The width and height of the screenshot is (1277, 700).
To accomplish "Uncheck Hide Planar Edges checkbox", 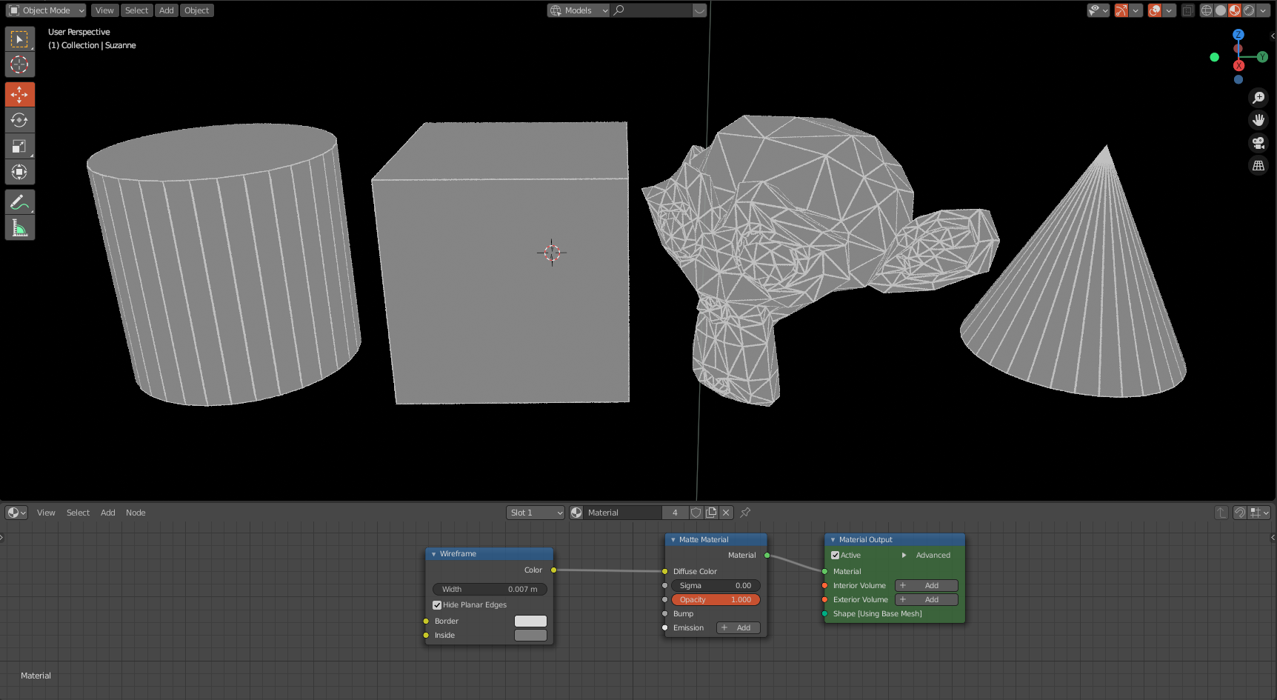I will tap(437, 605).
